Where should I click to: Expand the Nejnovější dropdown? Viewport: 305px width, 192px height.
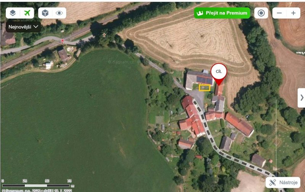23,27
